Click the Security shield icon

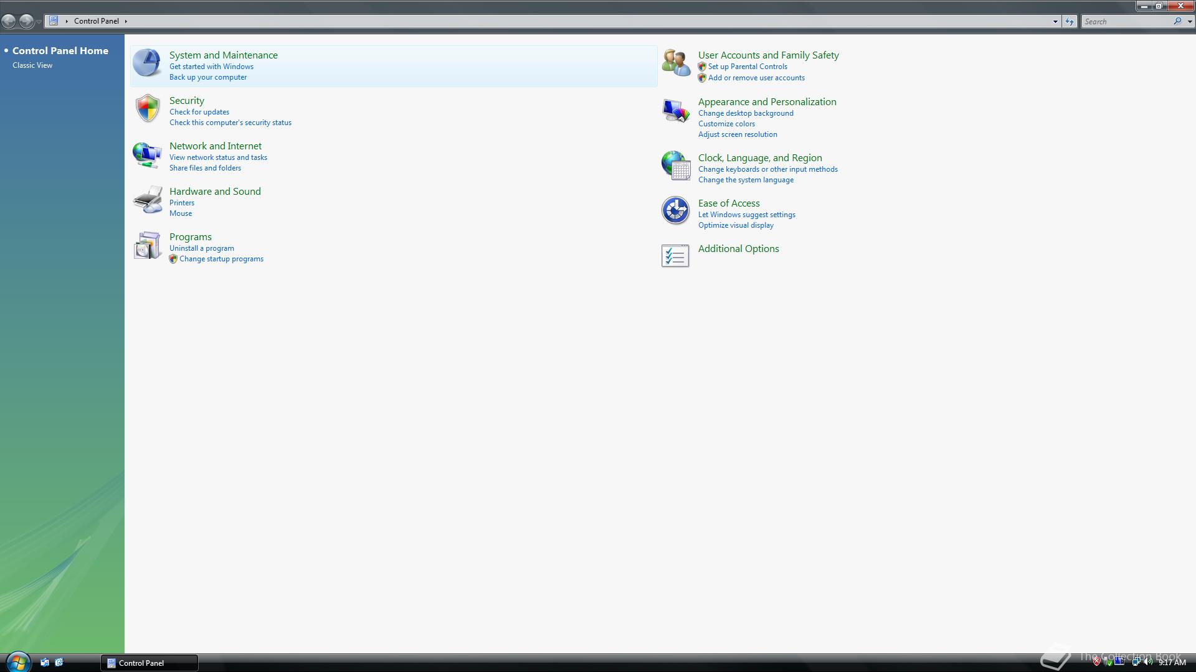coord(148,108)
